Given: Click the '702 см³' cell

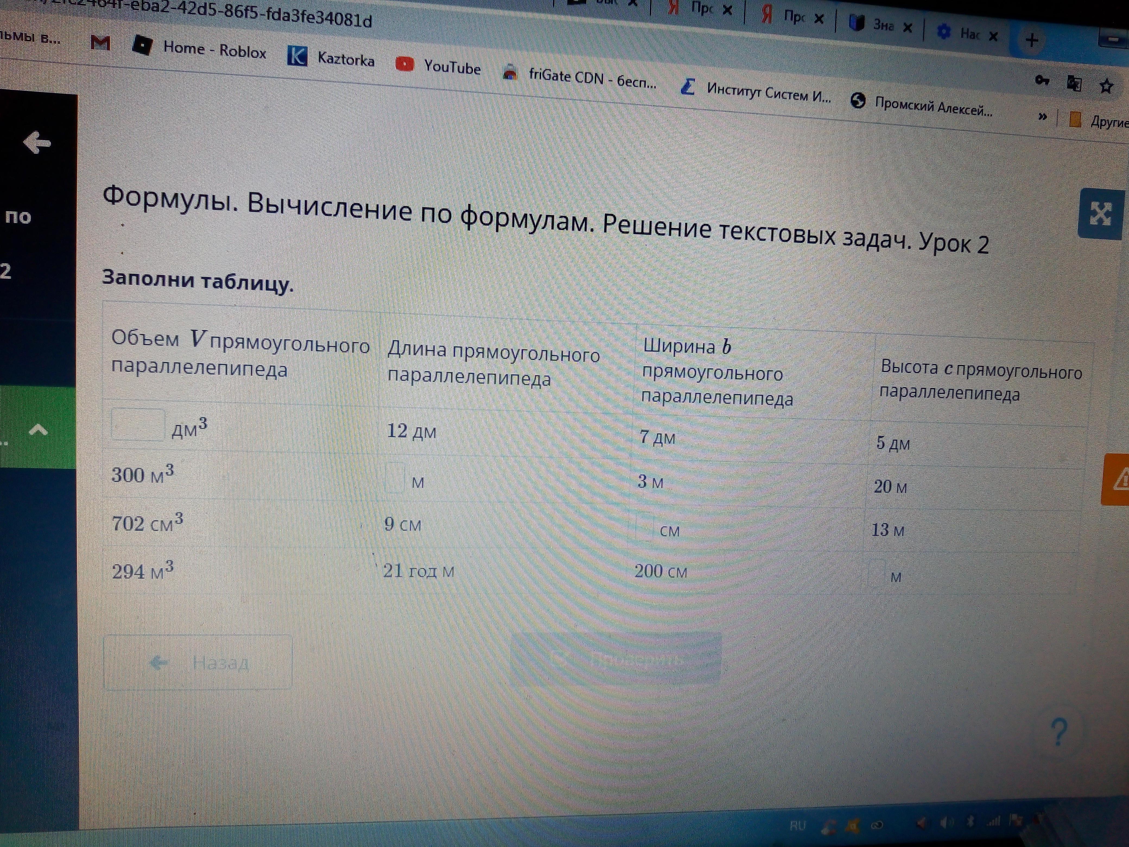Looking at the screenshot, I should (x=148, y=523).
